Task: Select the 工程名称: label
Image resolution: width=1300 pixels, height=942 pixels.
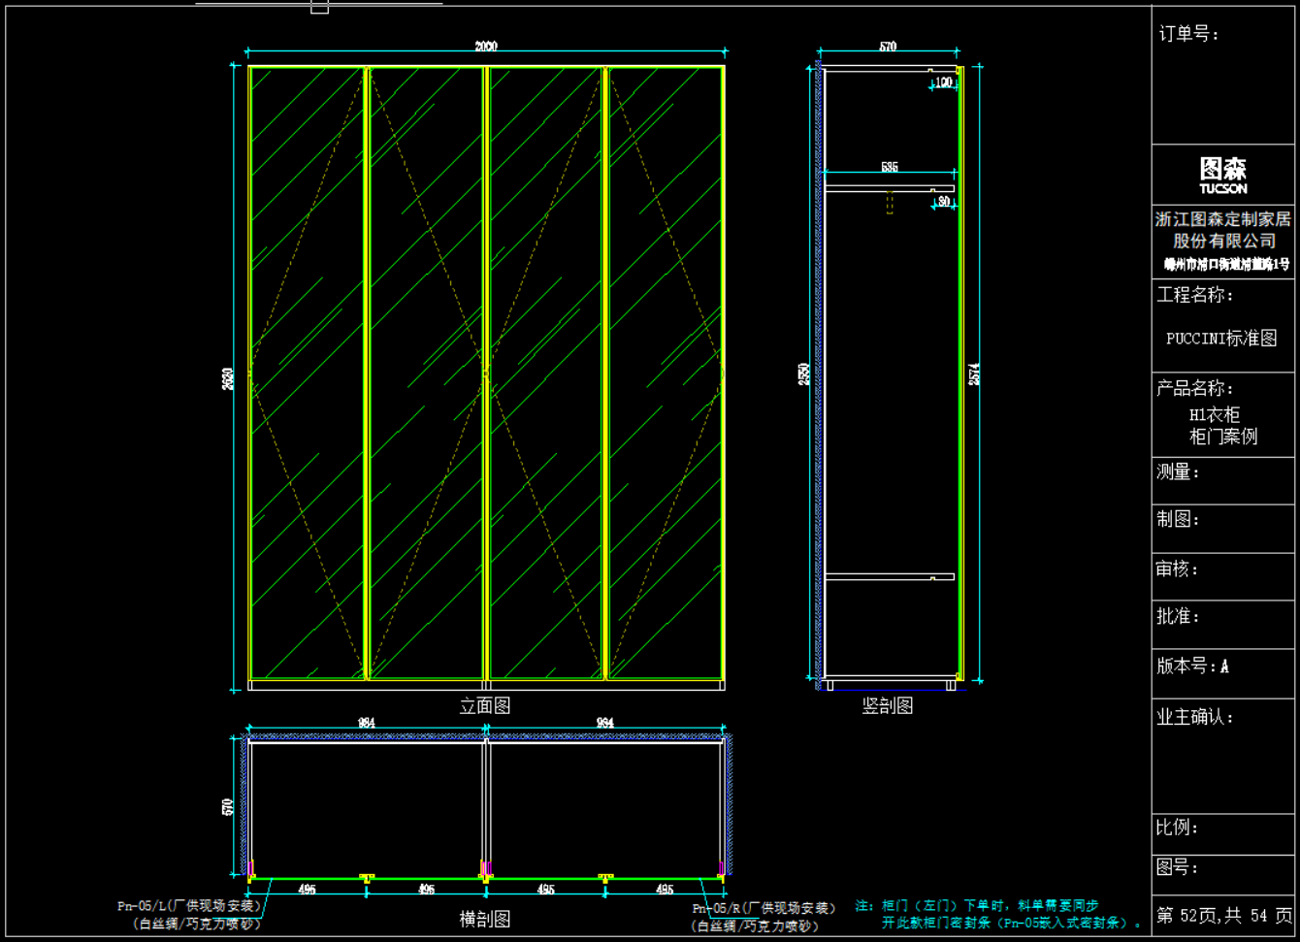Action: point(1195,295)
